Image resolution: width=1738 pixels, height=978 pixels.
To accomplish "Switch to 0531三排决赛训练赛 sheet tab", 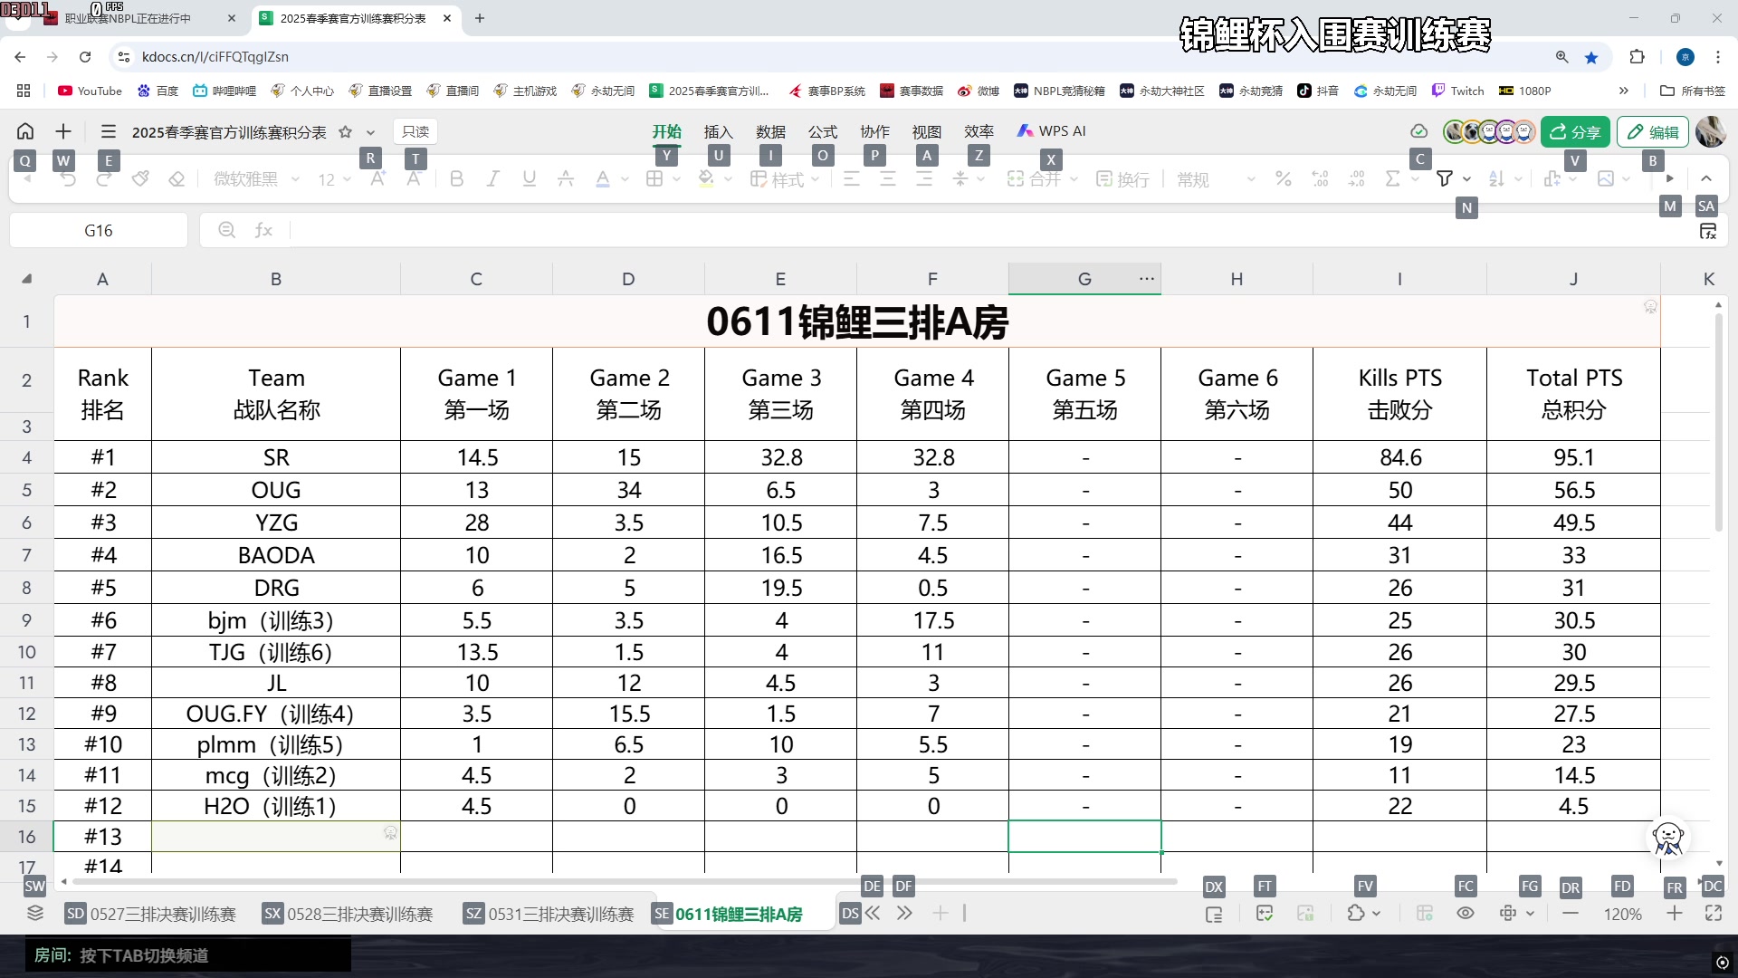I will pyautogui.click(x=560, y=914).
